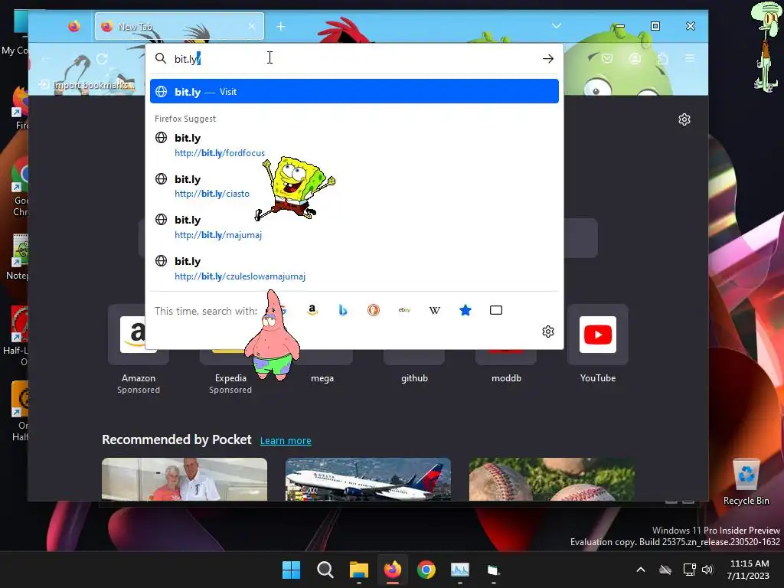Reload the page with refresh icon
This screenshot has width=784, height=588.
[102, 59]
